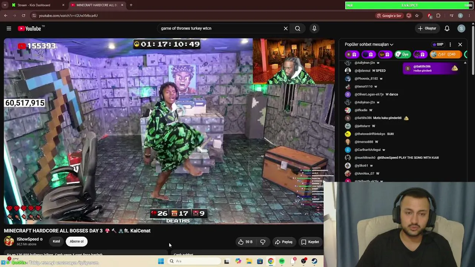
Task: Open YouTube account avatar menu
Action: [461, 29]
